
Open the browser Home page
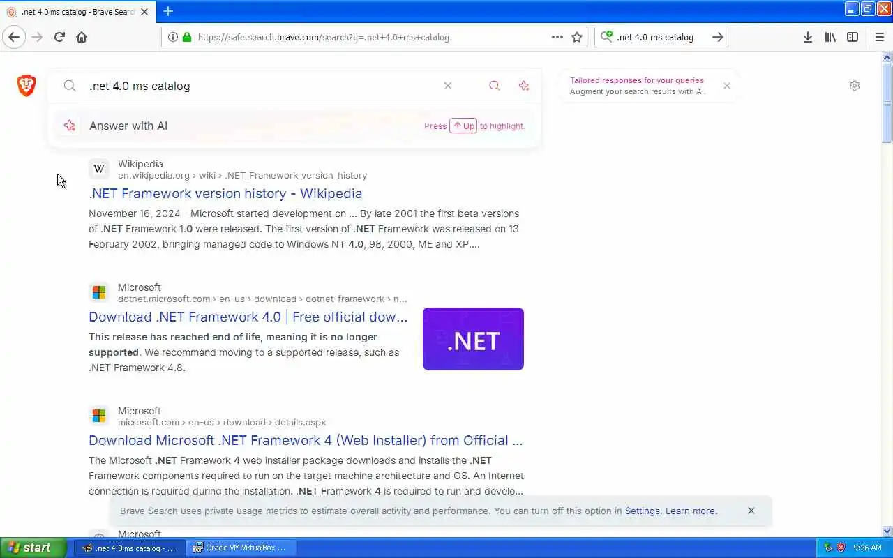pos(82,37)
